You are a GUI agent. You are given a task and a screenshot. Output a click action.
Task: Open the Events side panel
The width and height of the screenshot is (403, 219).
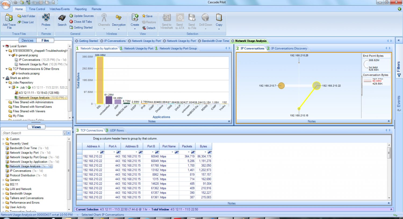point(399,104)
